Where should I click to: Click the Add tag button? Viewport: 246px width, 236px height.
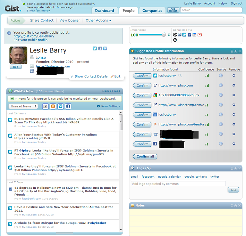tap(233, 190)
